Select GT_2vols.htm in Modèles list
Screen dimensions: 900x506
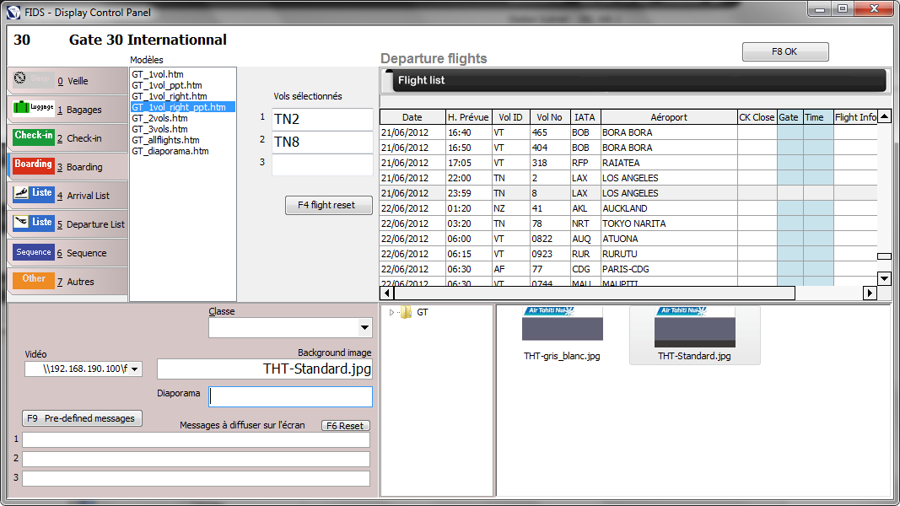[x=159, y=118]
